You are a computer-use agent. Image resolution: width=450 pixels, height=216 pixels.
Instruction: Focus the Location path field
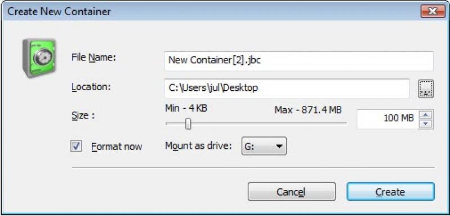click(287, 89)
